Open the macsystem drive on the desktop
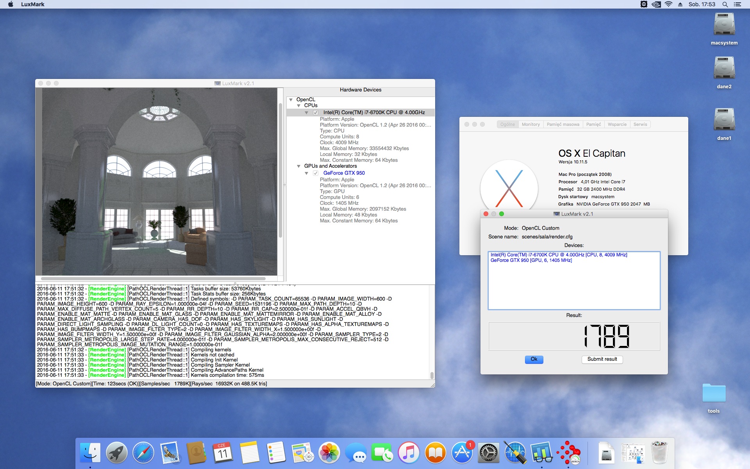 pos(724,25)
